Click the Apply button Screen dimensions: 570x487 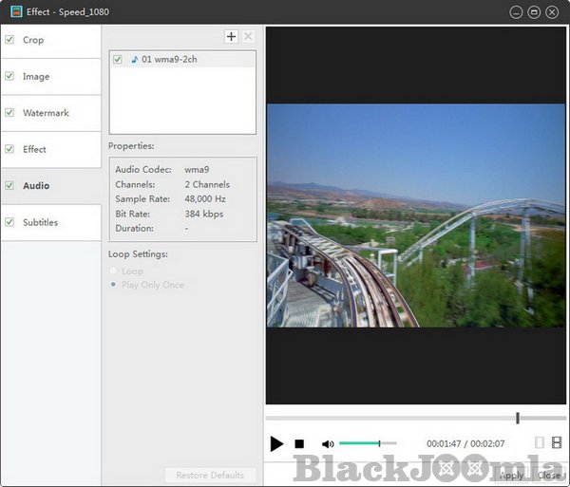(x=511, y=475)
